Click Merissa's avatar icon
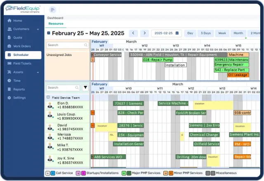The image size is (264, 181). (50, 136)
